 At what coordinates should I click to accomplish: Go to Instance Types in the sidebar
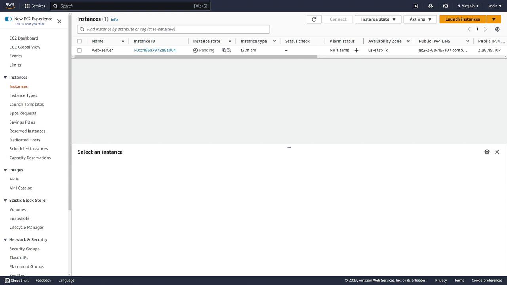[23, 95]
